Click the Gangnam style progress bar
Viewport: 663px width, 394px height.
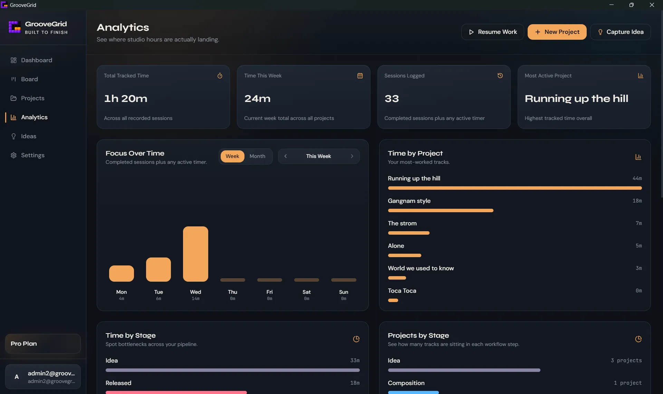(x=441, y=210)
